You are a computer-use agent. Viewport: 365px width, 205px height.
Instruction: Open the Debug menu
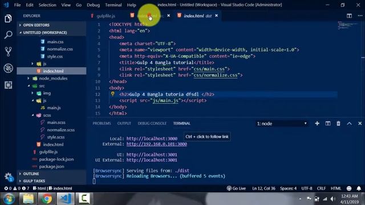(93, 5)
